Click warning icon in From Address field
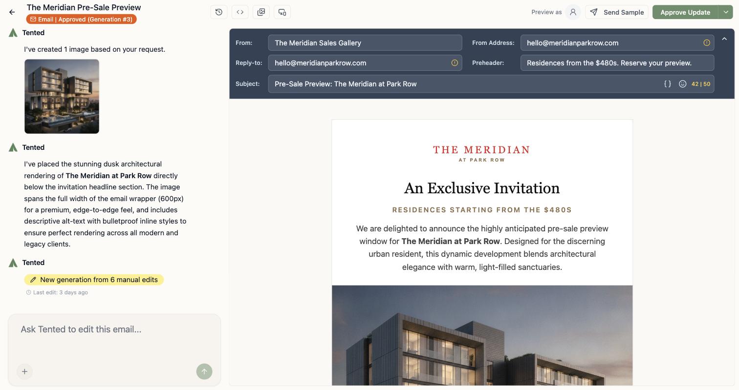 [x=707, y=43]
